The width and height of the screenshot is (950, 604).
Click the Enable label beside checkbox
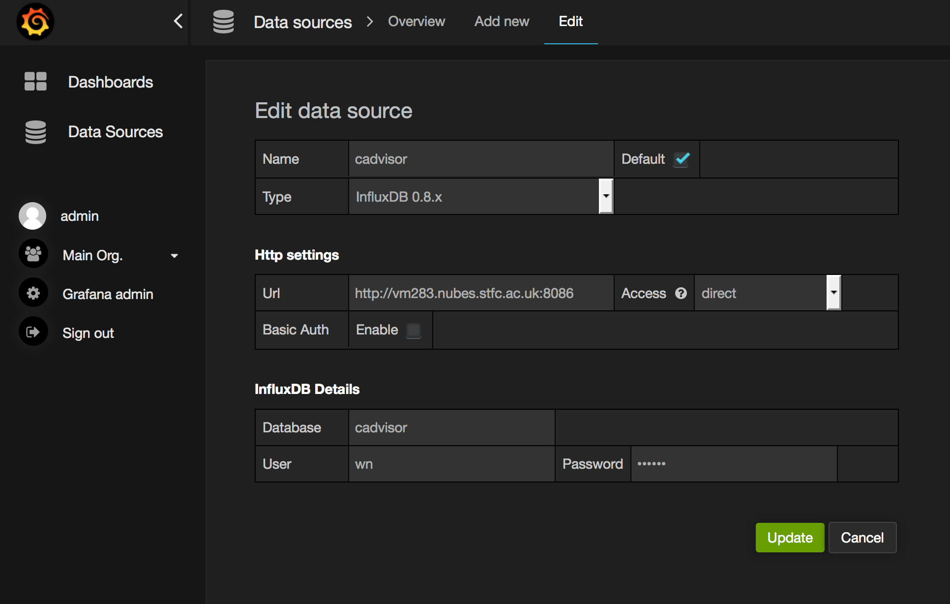point(377,330)
